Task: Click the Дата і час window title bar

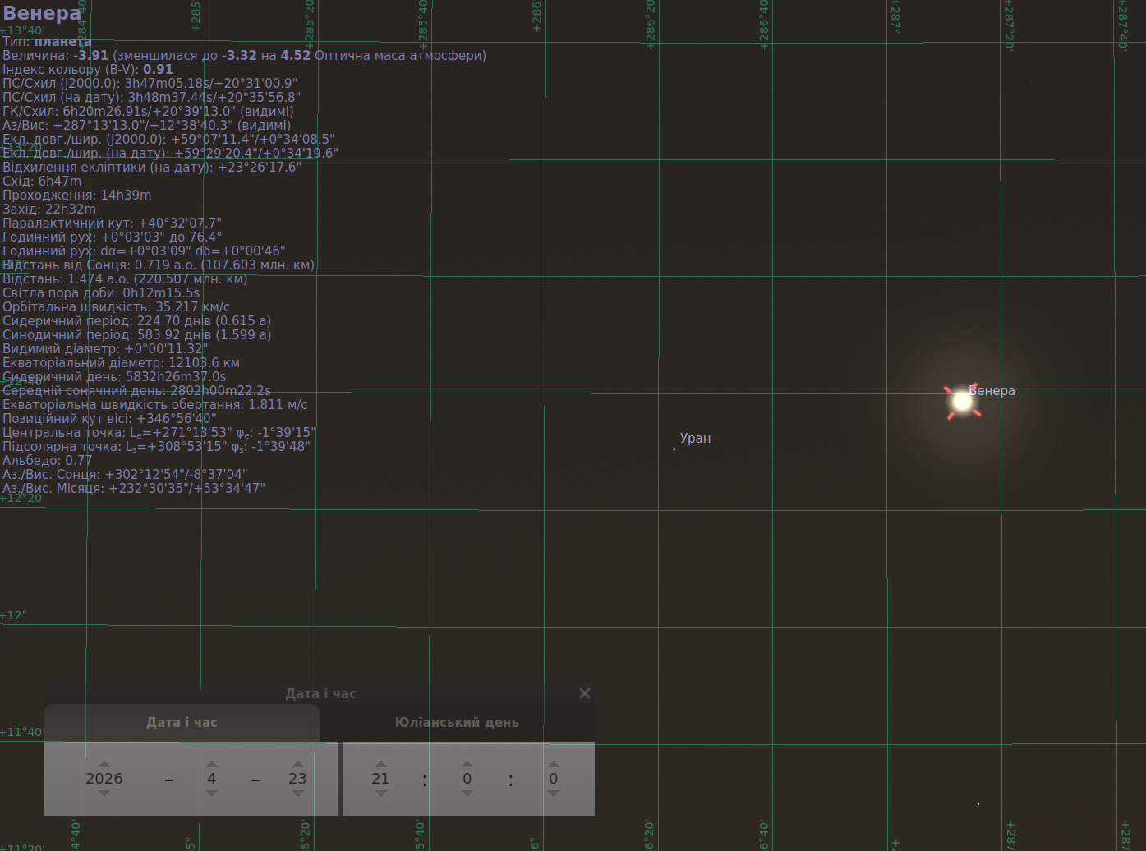Action: [320, 693]
